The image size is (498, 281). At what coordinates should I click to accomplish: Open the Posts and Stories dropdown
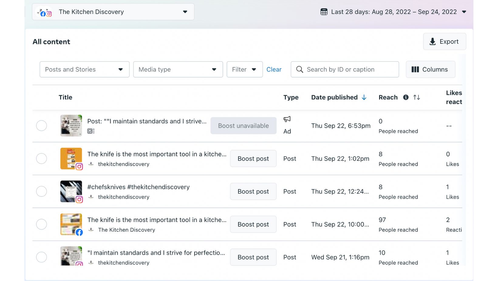[84, 69]
